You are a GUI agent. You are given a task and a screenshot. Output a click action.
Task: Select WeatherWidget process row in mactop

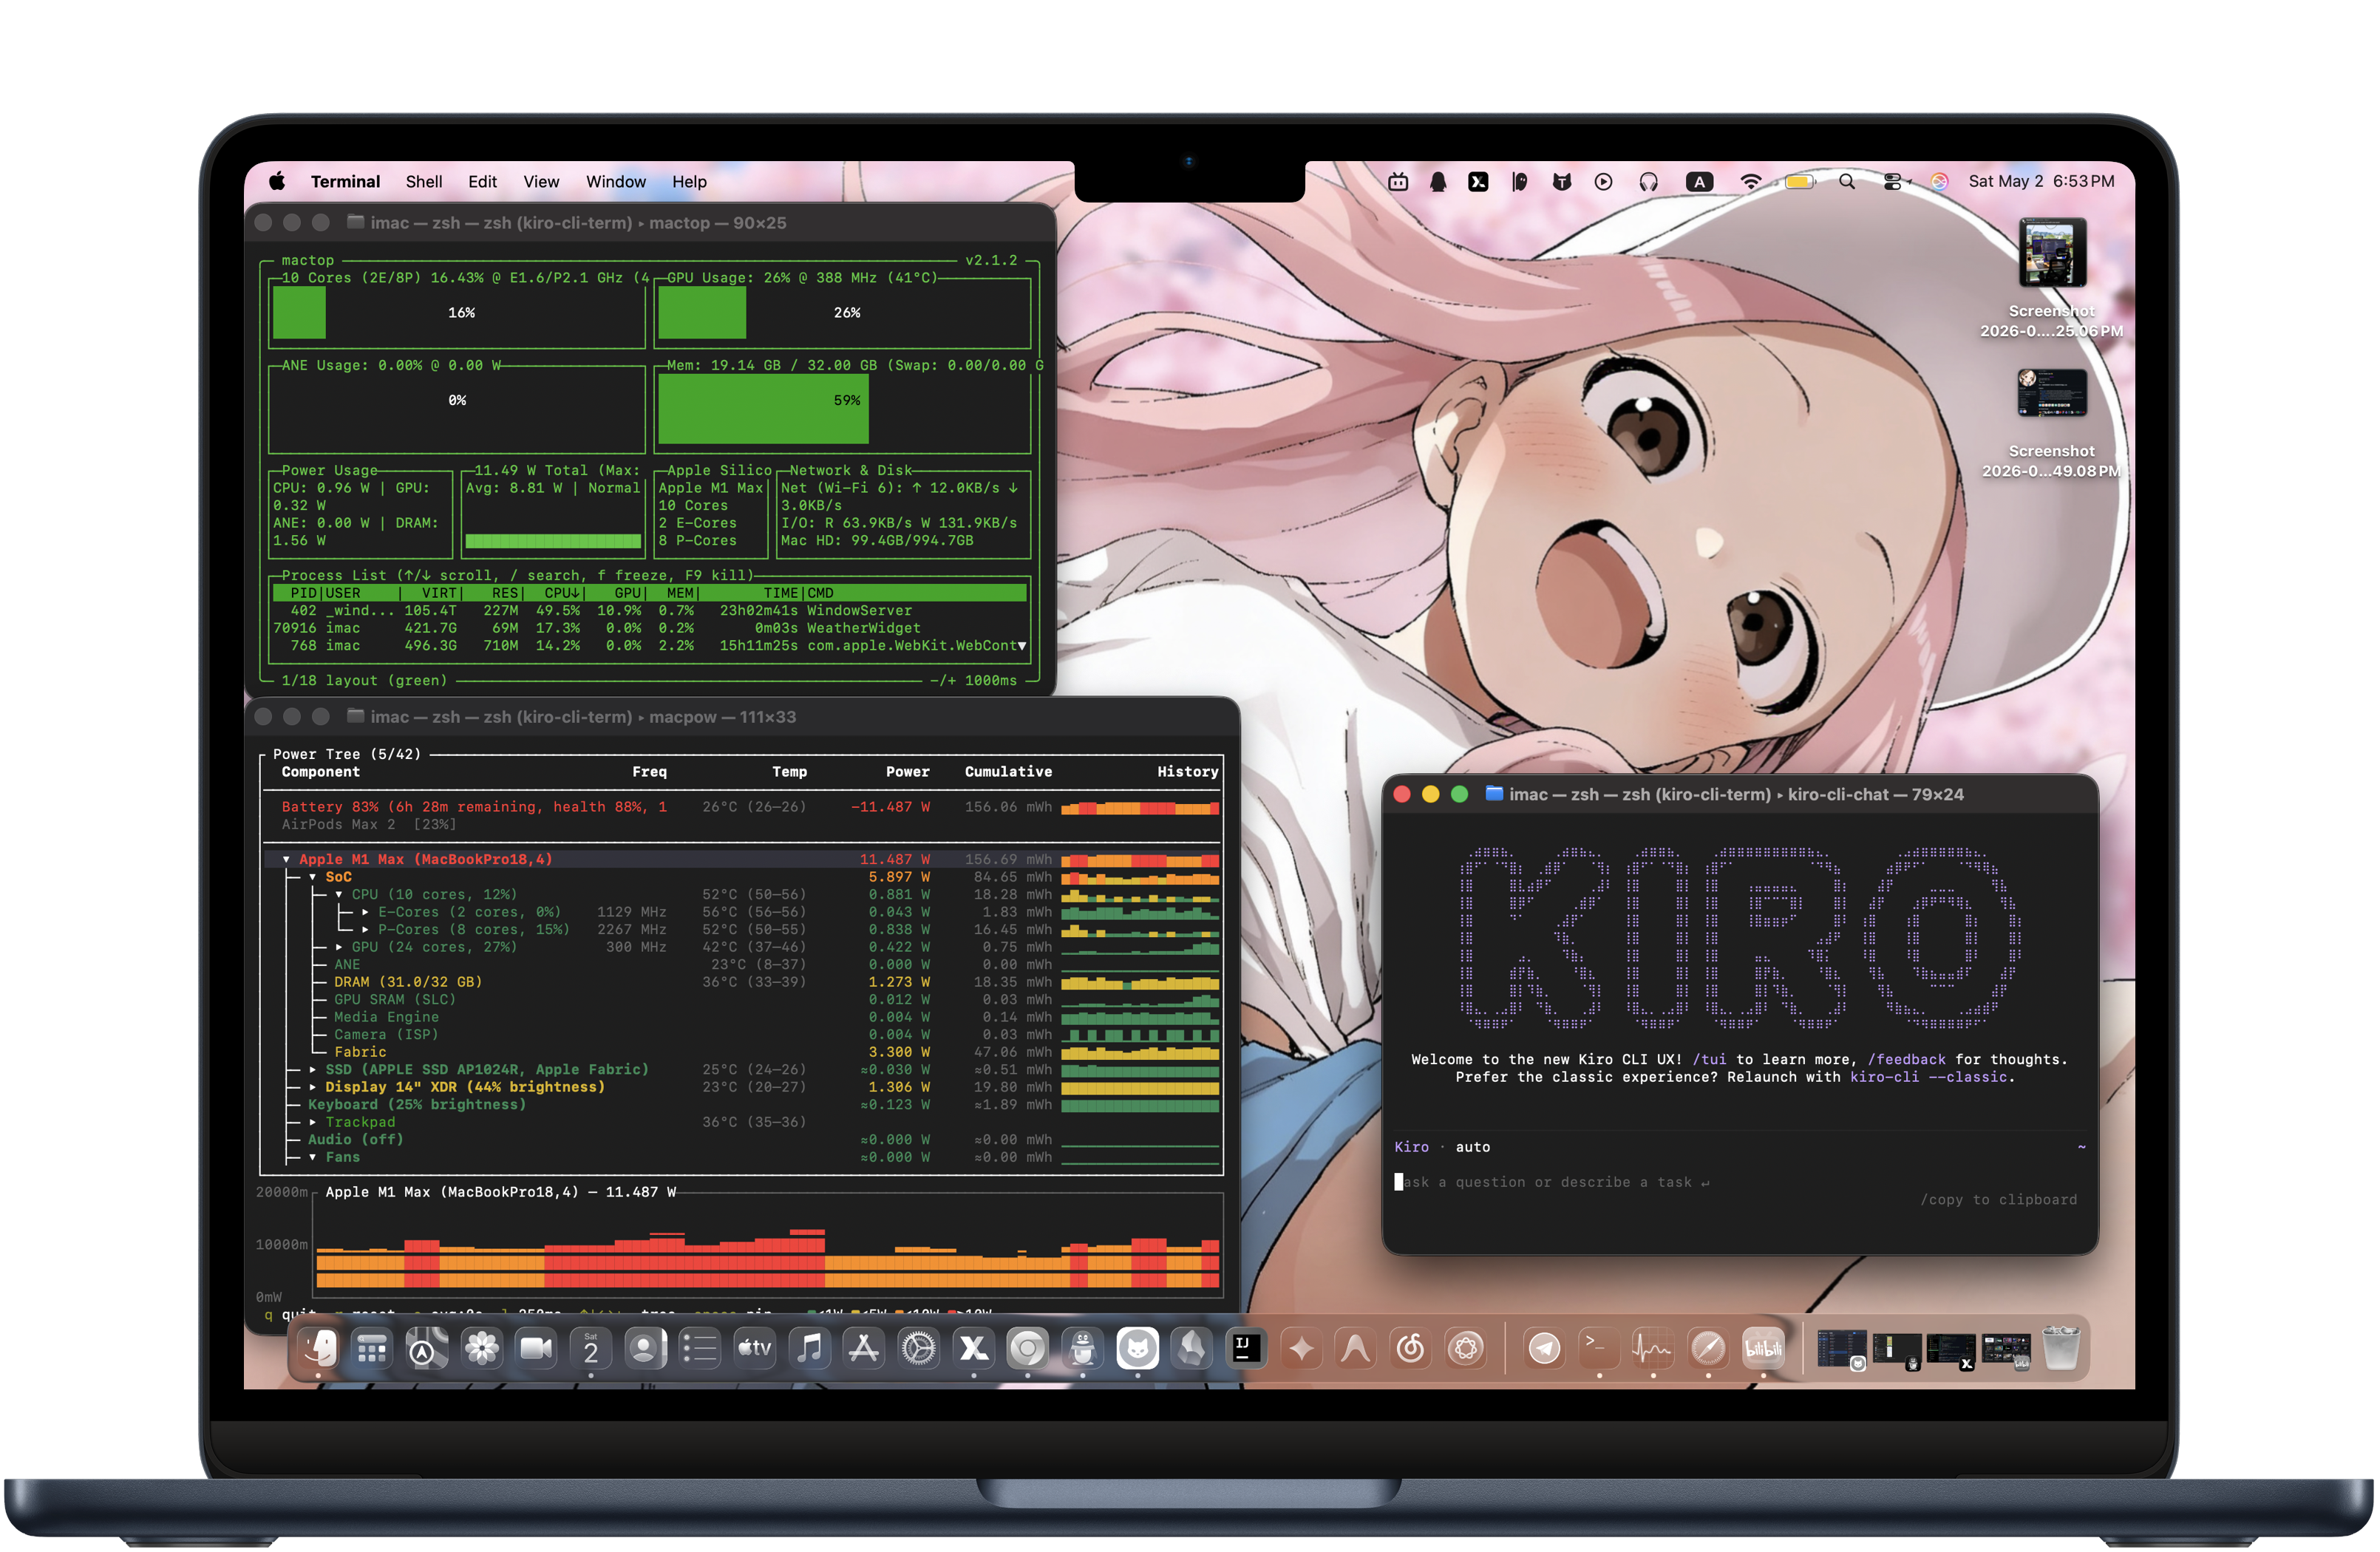point(649,629)
